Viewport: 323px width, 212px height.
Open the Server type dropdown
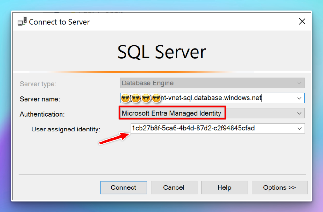coord(299,83)
